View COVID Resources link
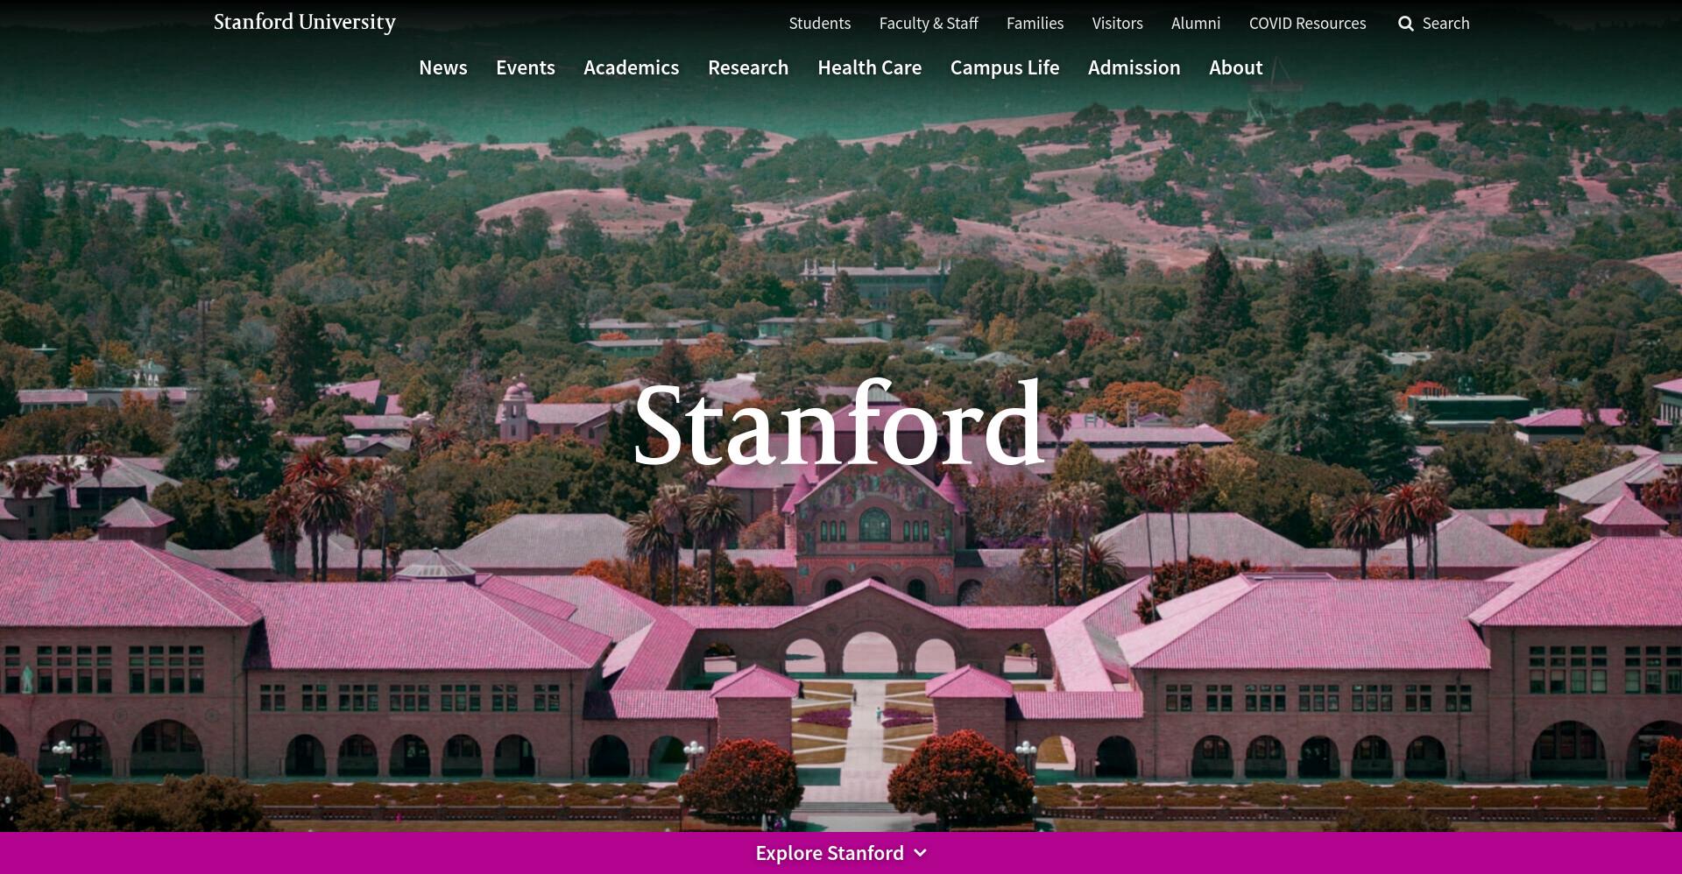 (x=1308, y=24)
